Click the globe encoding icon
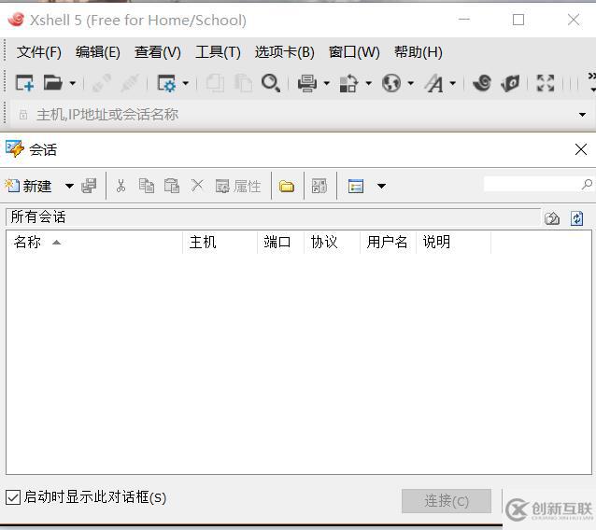The image size is (596, 530). [391, 83]
